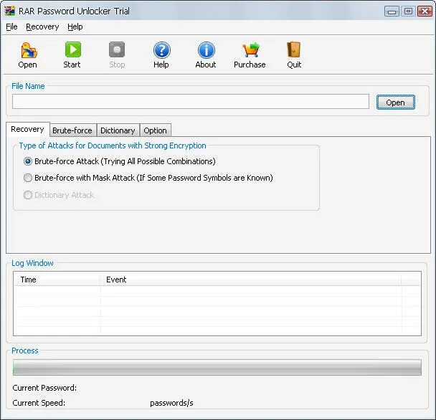Select the Brute-force Attack radio button

coord(28,161)
